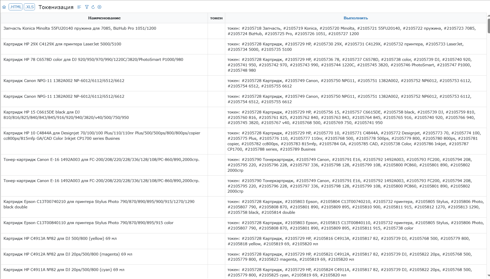Click the token list containing #2105804 C13T00740210

[355, 207]
